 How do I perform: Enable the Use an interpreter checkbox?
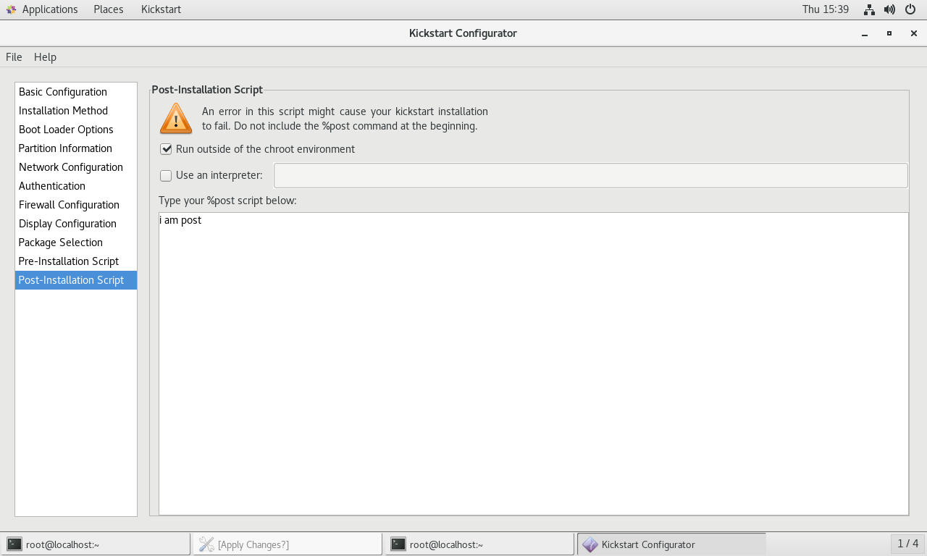point(166,175)
